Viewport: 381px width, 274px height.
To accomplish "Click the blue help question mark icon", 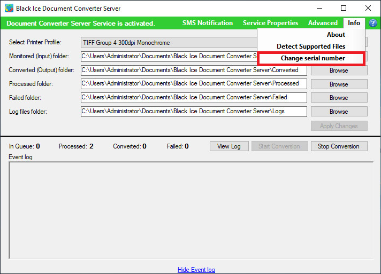I will pyautogui.click(x=373, y=24).
